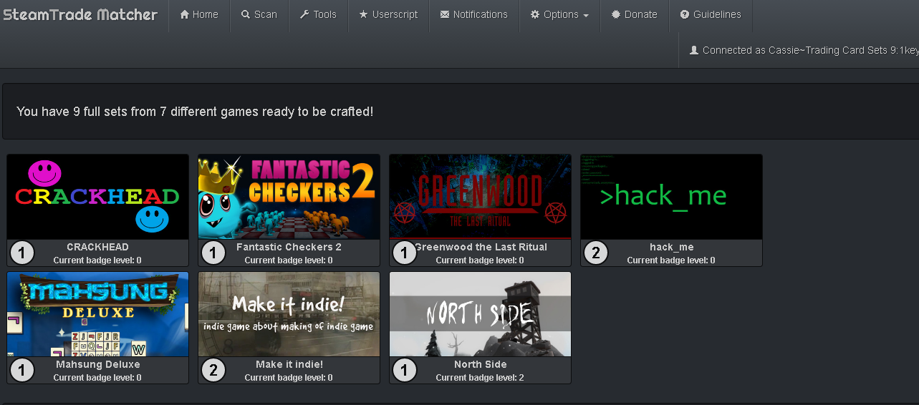The image size is (919, 405).
Task: Click the magnifier icon beside Scan
Action: point(246,14)
